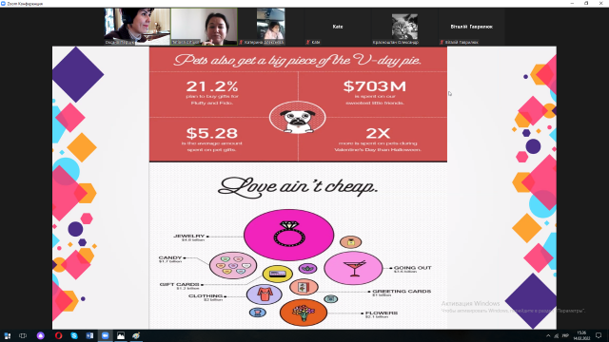Viewport: 609px width, 342px height.
Task: Click the muted microphone icon on Kate's tile
Action: pos(308,42)
